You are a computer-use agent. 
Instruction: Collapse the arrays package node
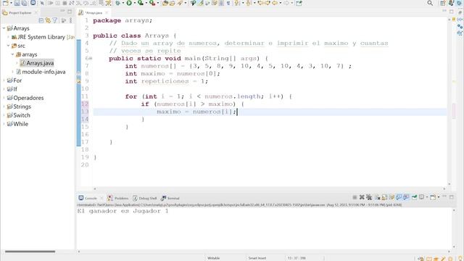13,54
